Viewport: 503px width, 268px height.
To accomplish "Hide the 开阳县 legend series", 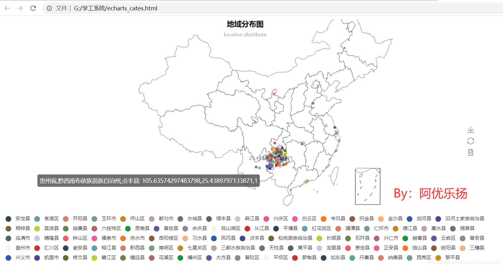I will click(x=75, y=219).
